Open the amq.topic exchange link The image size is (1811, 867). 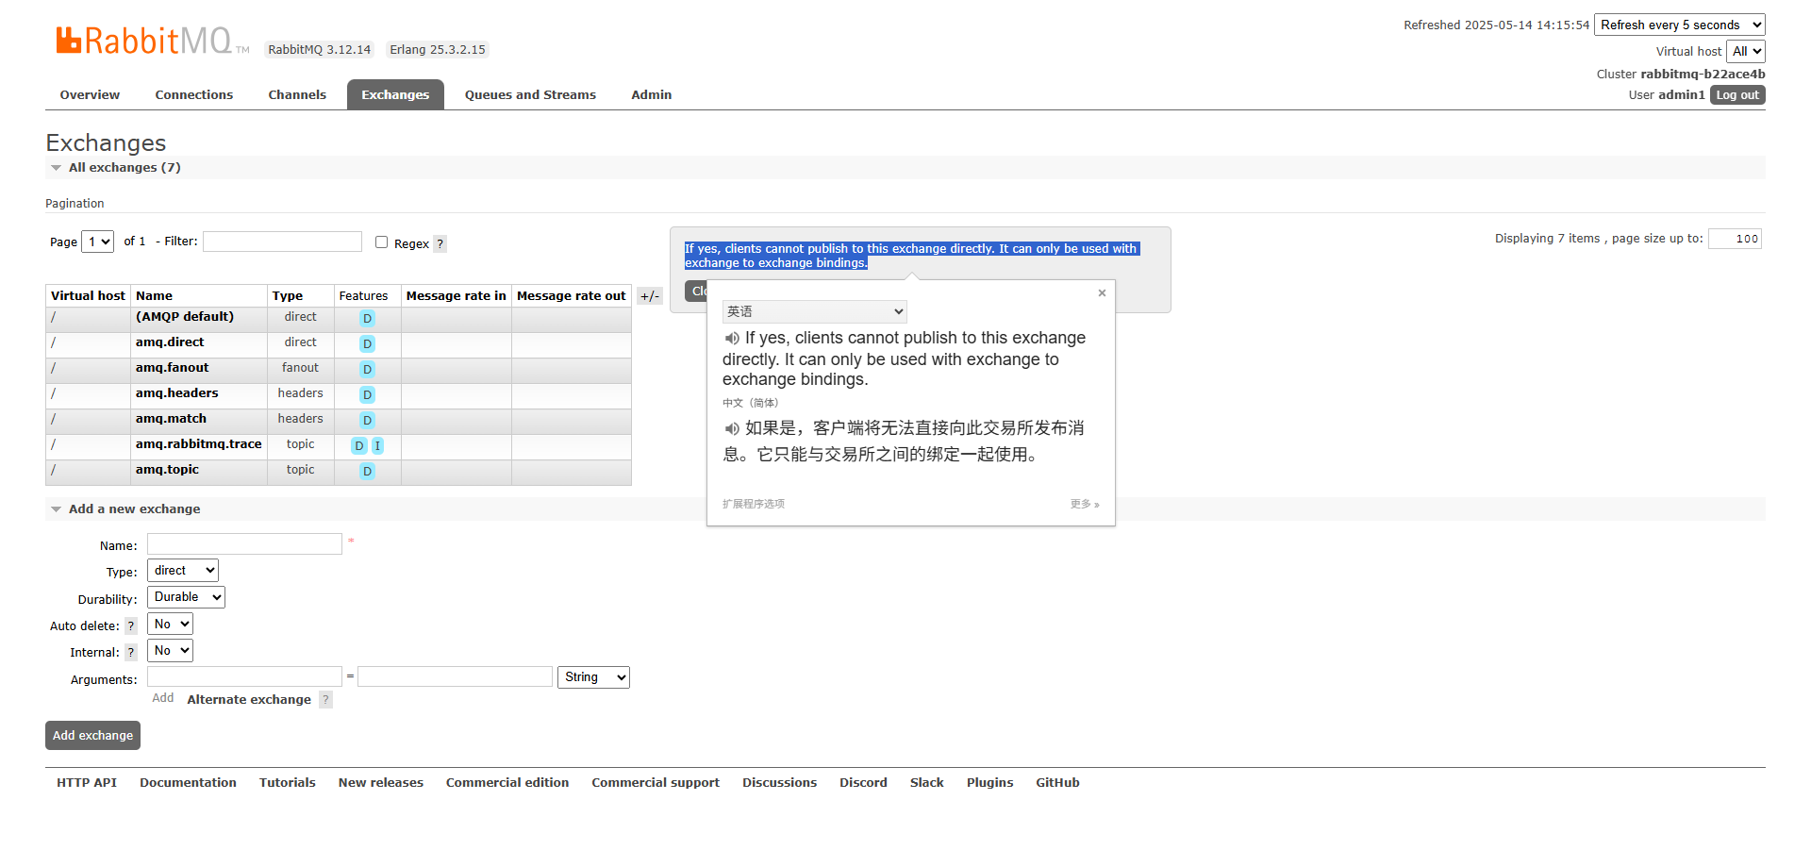click(x=167, y=470)
